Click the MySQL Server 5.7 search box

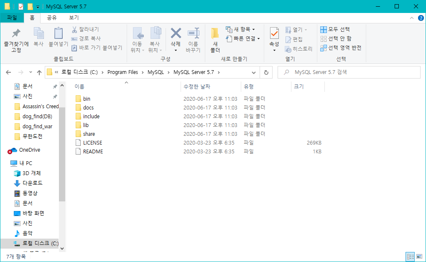(x=349, y=72)
